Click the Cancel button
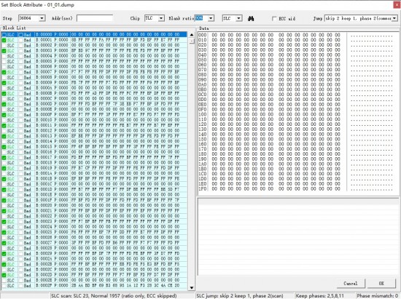The image size is (401, 299). click(x=351, y=284)
